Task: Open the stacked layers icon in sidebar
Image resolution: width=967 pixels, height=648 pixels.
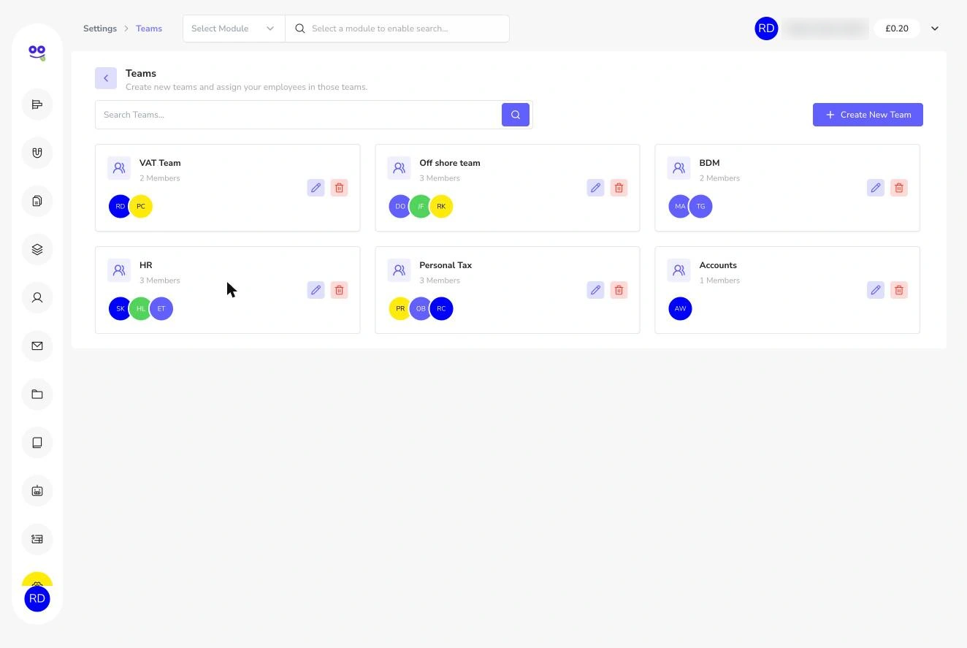Action: [37, 249]
